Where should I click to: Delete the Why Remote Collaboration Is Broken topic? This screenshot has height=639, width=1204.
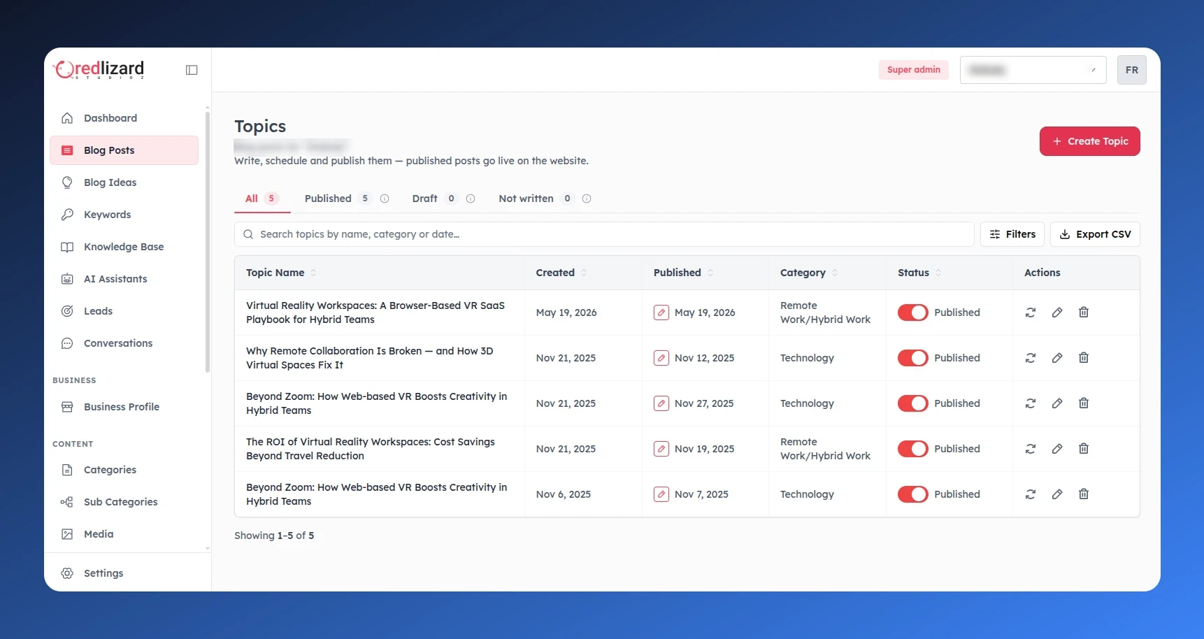1084,358
